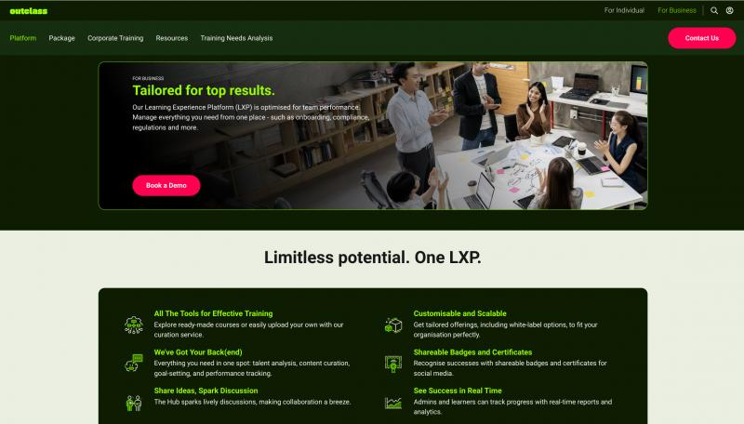Image resolution: width=744 pixels, height=424 pixels.
Task: Switch to the For Individual view
Action: [624, 10]
